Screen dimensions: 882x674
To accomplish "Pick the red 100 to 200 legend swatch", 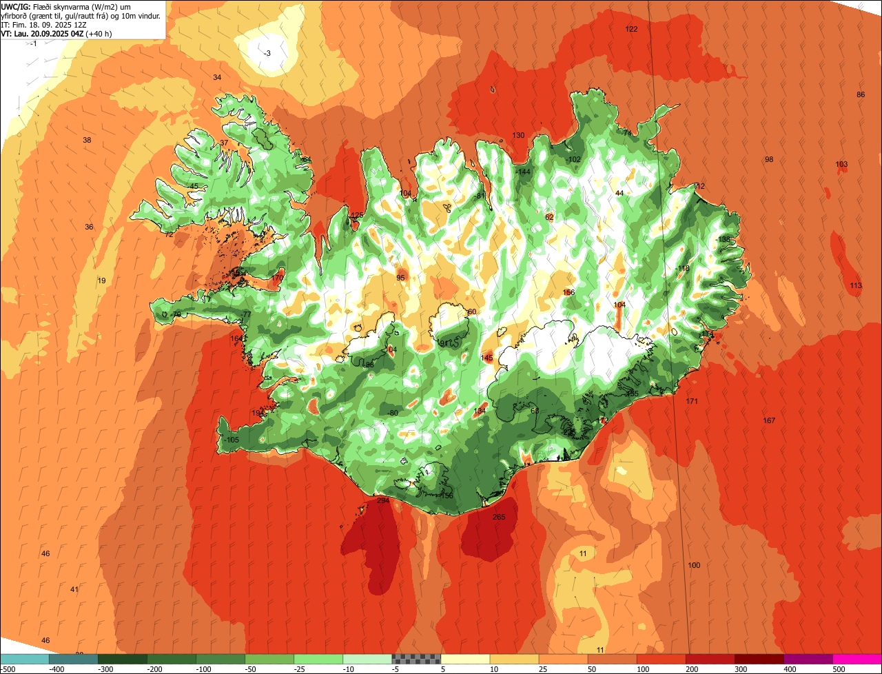I will coord(661,659).
